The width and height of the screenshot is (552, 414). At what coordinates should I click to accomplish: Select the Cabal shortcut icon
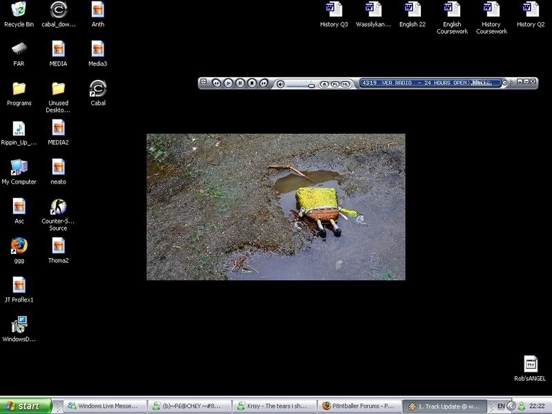[x=98, y=93]
